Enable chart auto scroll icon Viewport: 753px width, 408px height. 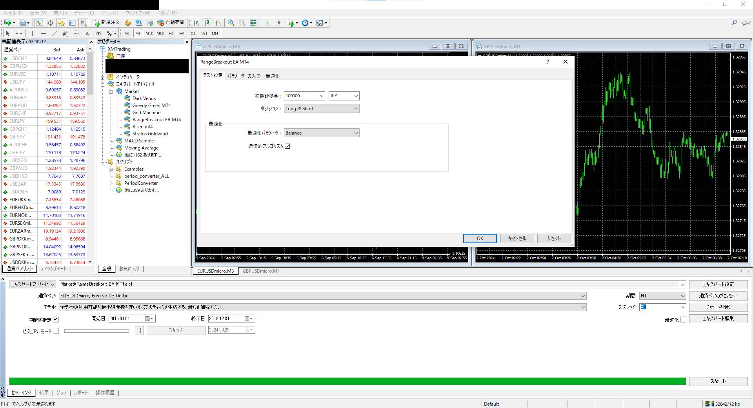pyautogui.click(x=267, y=23)
